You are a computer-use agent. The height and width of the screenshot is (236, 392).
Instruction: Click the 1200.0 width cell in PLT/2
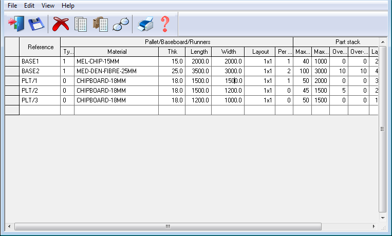click(228, 91)
